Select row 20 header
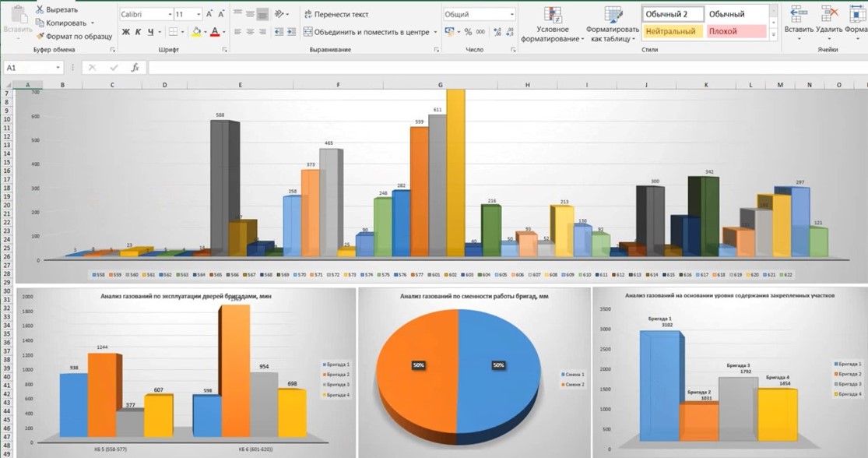This screenshot has height=458, width=868. coord(7,205)
